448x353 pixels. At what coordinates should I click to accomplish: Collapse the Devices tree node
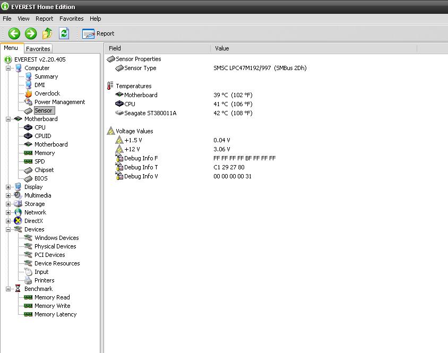tap(8, 229)
